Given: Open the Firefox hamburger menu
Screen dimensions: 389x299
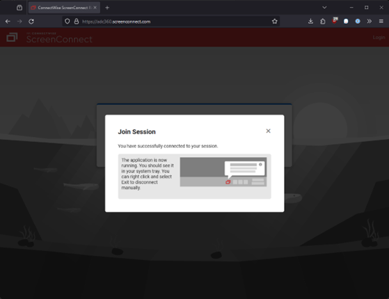Looking at the screenshot, I should (381, 22).
